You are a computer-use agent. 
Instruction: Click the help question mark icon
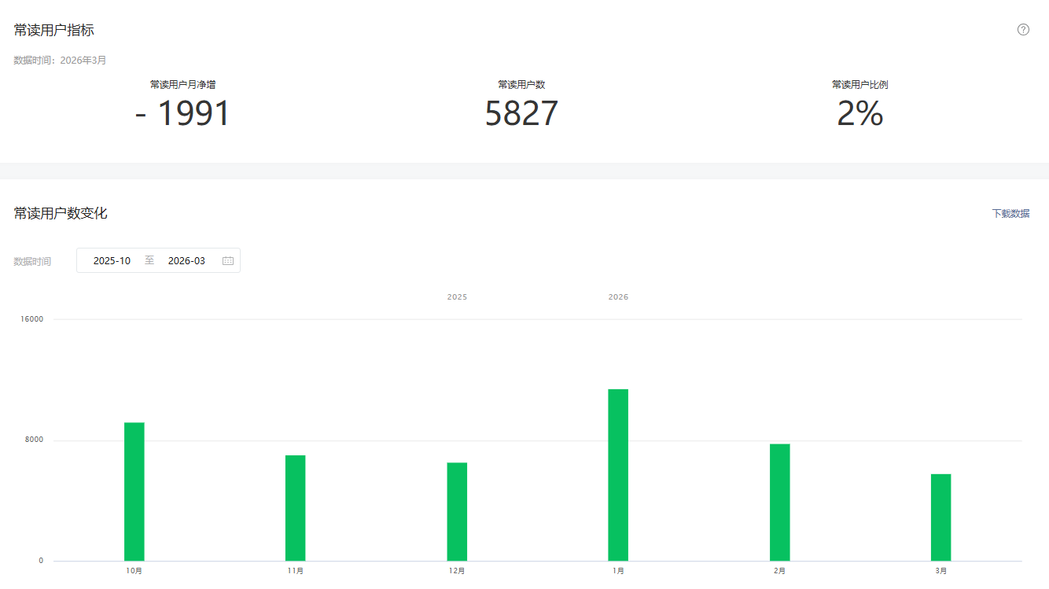point(1023,30)
